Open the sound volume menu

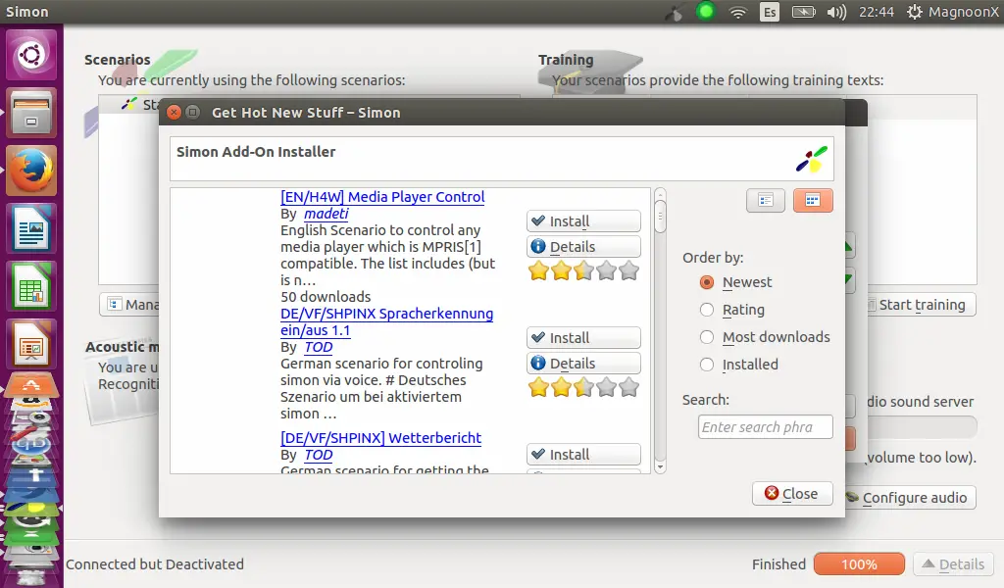coord(836,12)
